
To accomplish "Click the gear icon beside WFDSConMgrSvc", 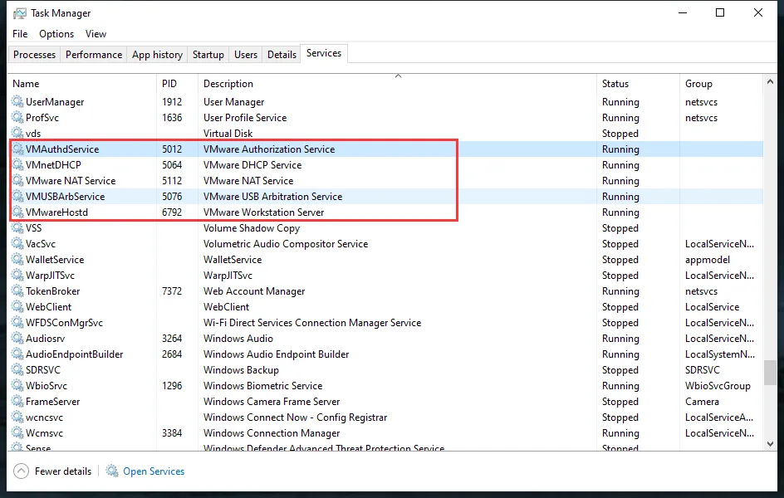I will click(x=17, y=322).
